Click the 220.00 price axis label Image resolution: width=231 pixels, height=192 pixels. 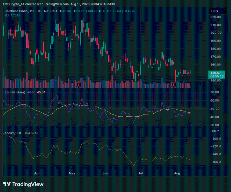pos(215,17)
